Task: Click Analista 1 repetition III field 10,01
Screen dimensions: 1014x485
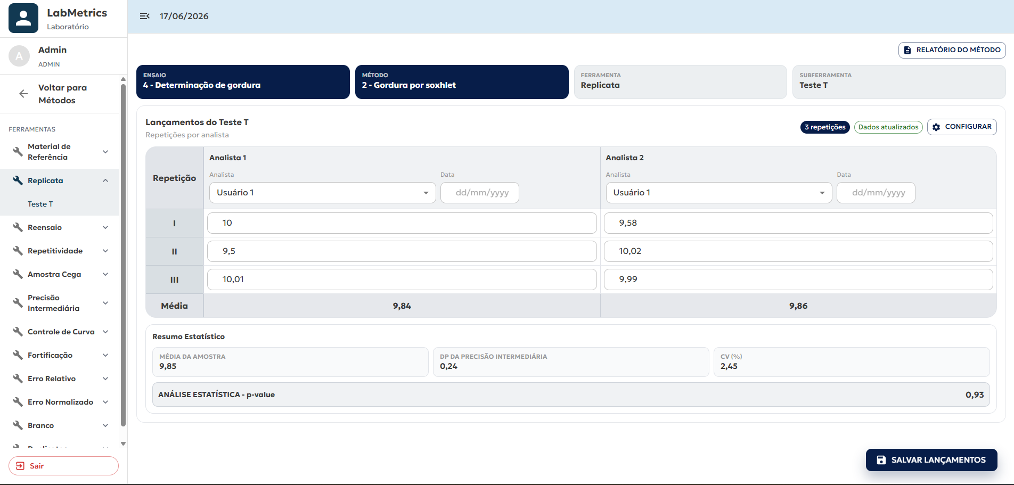Action: point(402,280)
